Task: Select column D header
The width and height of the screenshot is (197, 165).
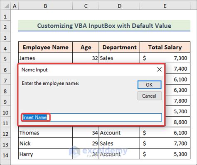Action: tap(119, 6)
